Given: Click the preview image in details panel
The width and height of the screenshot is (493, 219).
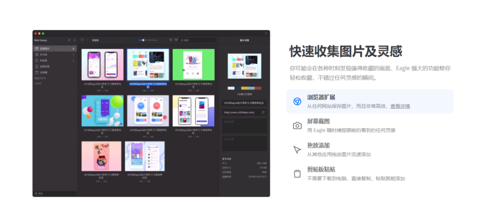Looking at the screenshot, I should tap(244, 66).
